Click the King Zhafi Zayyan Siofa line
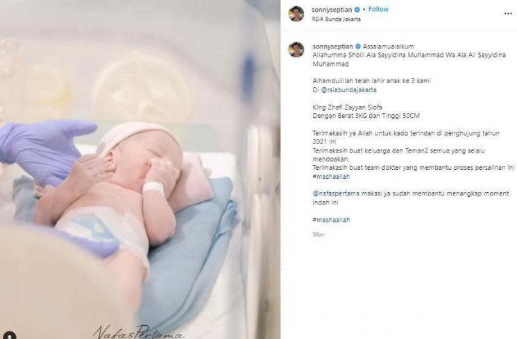 [x=347, y=107]
